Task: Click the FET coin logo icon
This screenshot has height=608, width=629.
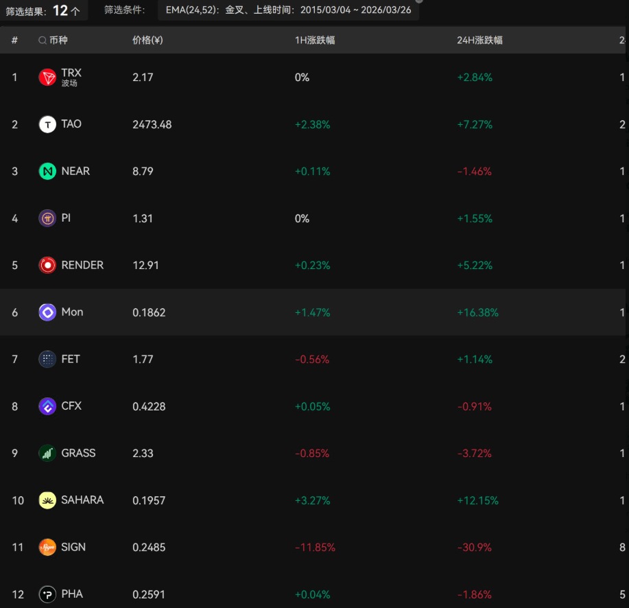Action: click(x=47, y=359)
